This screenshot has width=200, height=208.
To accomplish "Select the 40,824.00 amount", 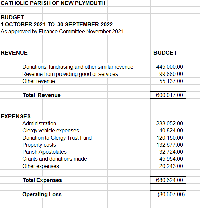I will pyautogui.click(x=171, y=131).
